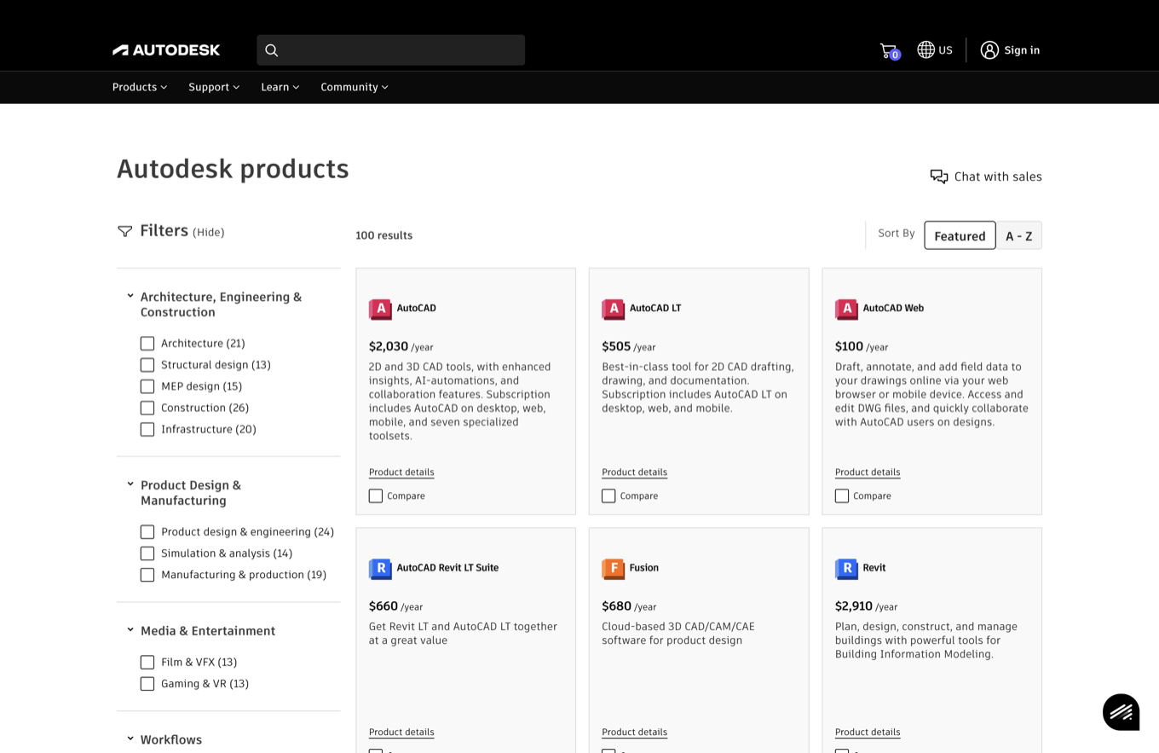Check Manufacturing & production (19) filter
This screenshot has width=1159, height=753.
click(x=147, y=575)
